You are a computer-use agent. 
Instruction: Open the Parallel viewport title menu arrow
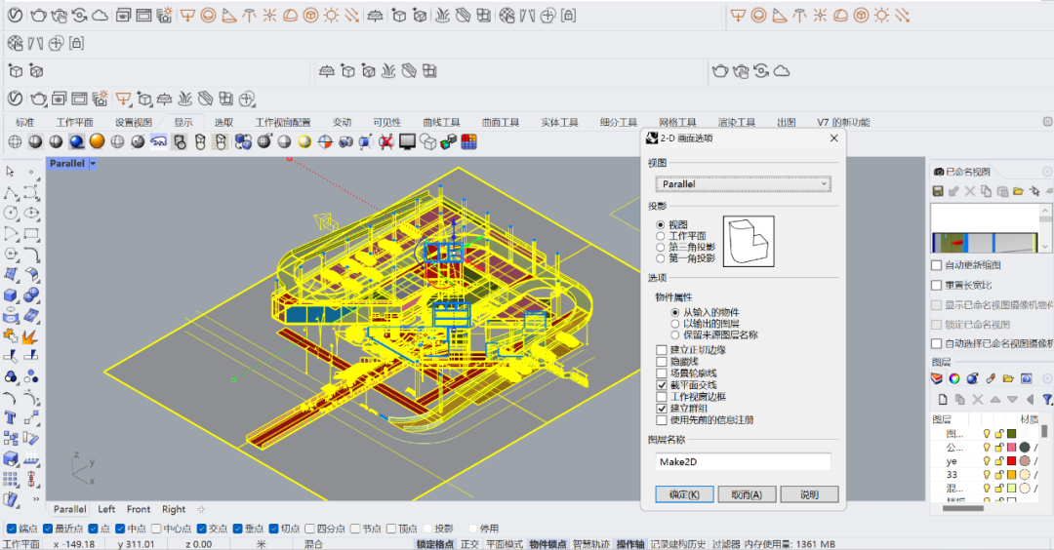coord(93,163)
